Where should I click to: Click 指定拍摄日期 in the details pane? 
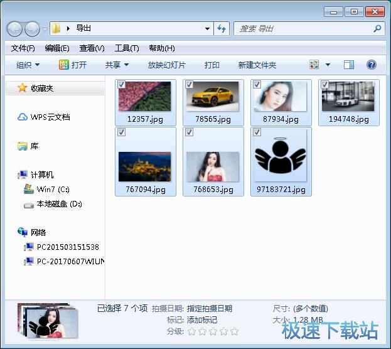pyautogui.click(x=210, y=309)
